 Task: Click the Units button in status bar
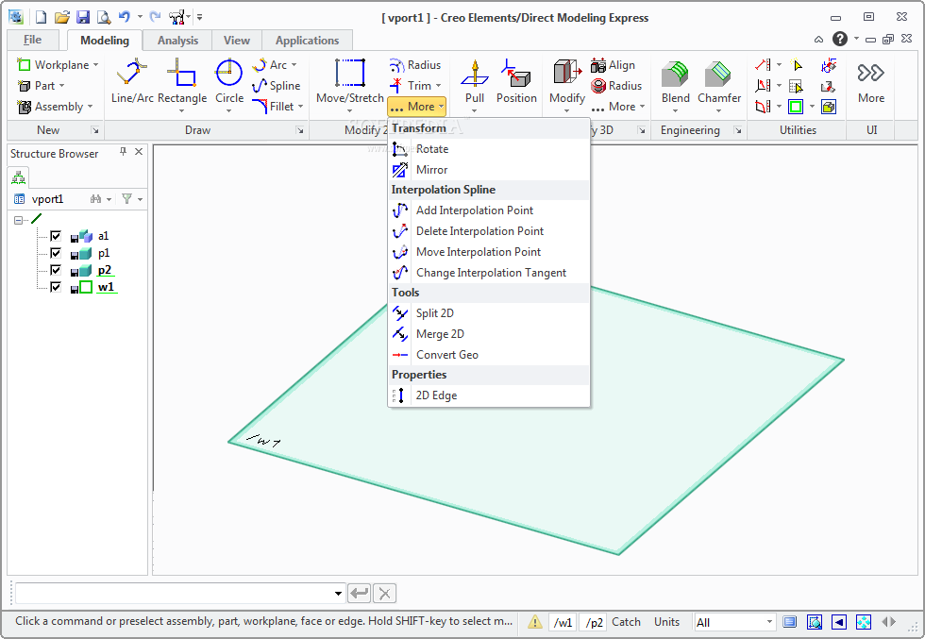click(666, 622)
